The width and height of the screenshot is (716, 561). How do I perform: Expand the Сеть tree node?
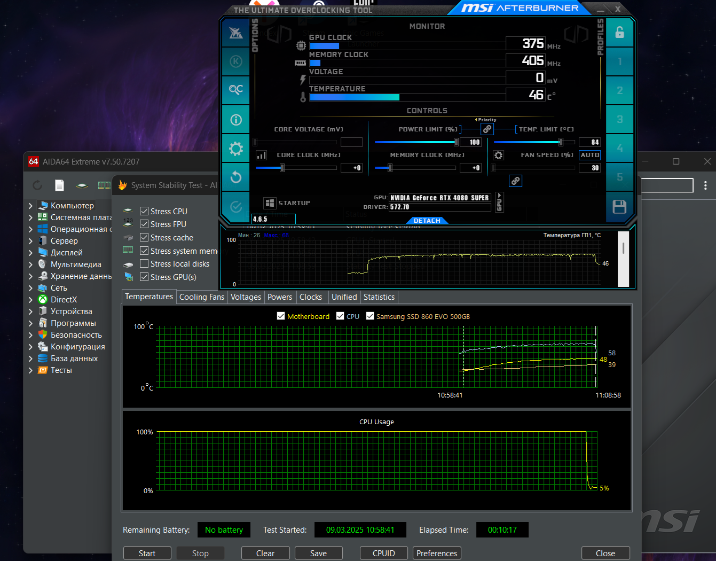click(30, 288)
